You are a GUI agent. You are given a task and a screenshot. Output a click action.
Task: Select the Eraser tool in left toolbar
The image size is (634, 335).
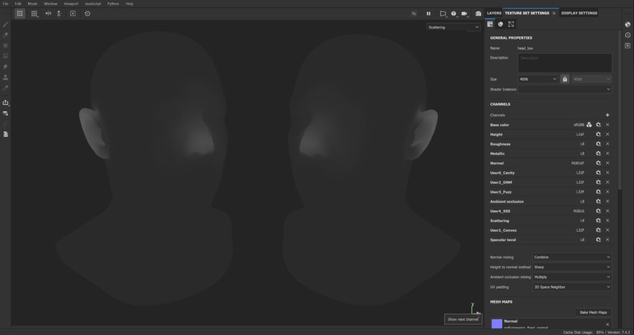click(x=6, y=35)
